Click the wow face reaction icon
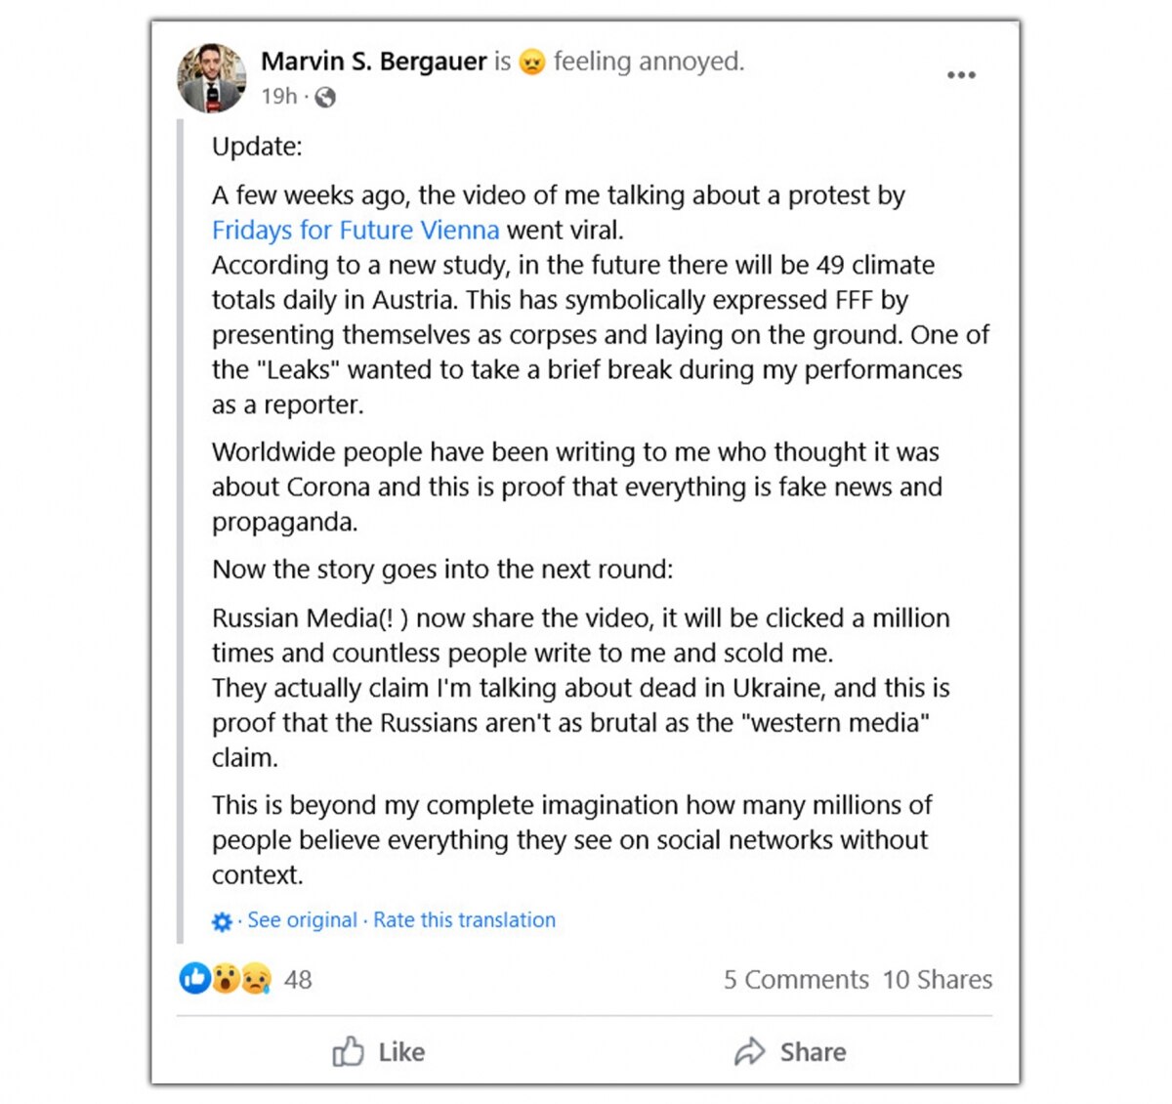This screenshot has width=1172, height=1104. point(226,978)
